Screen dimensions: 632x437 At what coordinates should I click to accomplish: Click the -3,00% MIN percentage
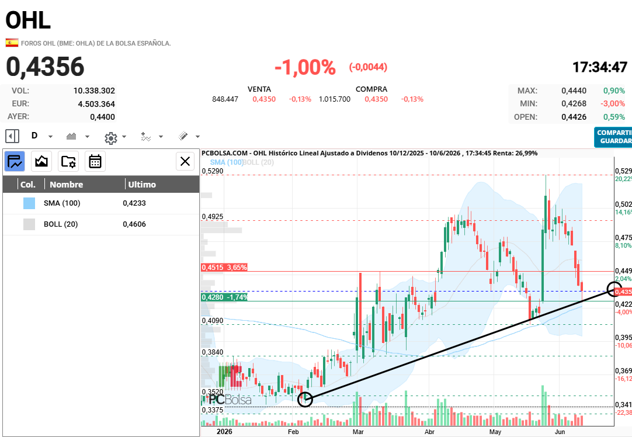click(613, 103)
